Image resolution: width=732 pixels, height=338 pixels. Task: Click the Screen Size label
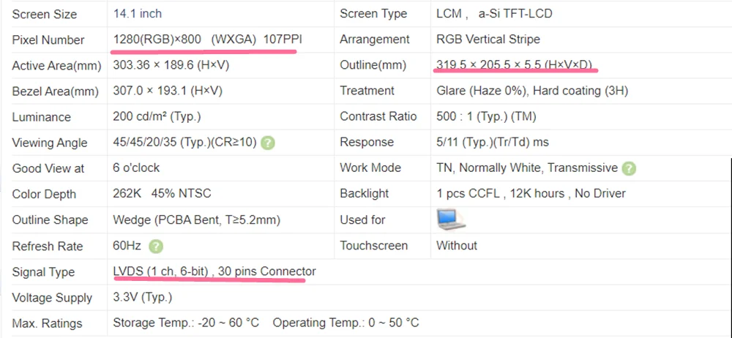click(x=45, y=14)
